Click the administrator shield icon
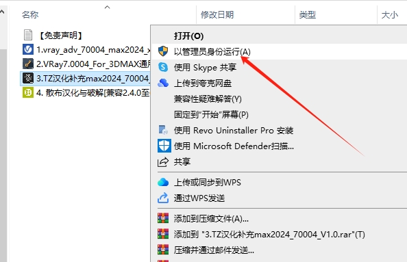 tap(163, 51)
